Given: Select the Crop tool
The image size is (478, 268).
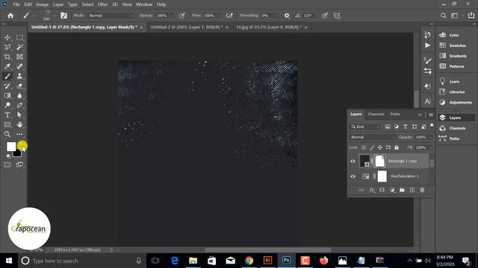Looking at the screenshot, I should [7, 57].
